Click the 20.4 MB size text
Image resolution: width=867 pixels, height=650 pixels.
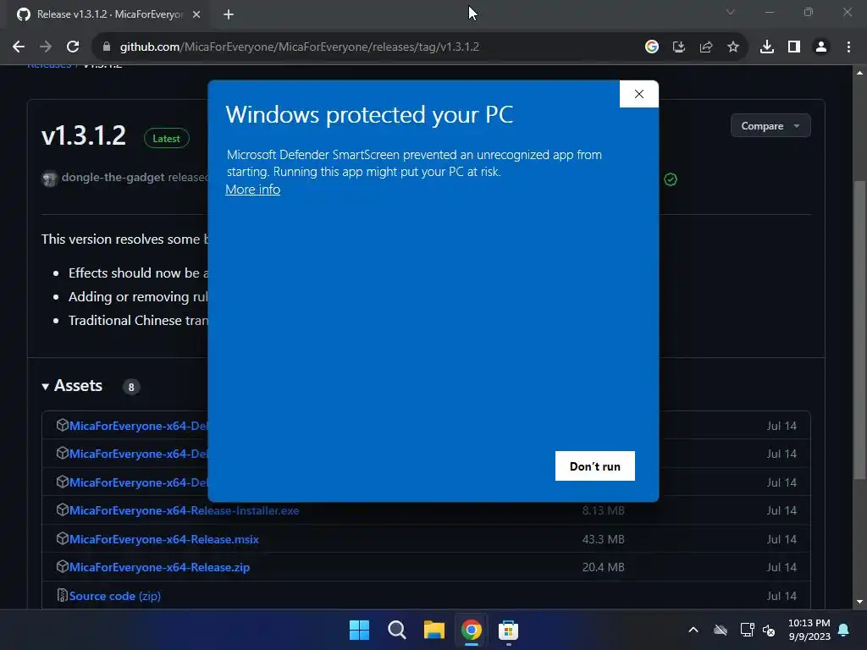tap(603, 568)
